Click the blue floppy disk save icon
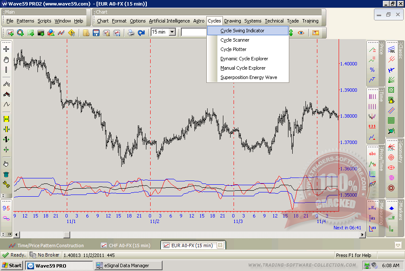 click(x=96, y=32)
